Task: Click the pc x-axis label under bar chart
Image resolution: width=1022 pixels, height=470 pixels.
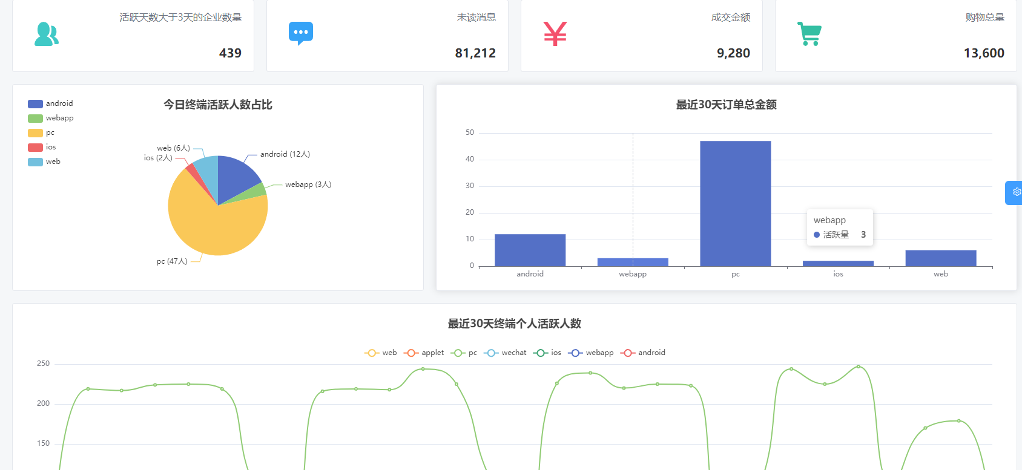Action: tap(736, 274)
